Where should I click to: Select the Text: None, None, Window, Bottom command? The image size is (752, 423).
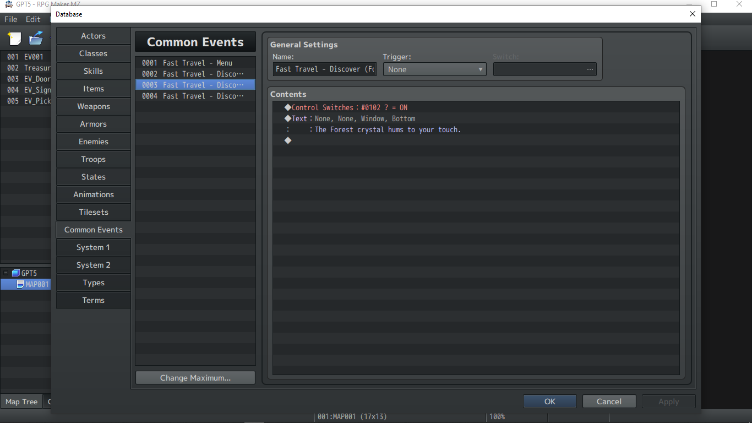[476, 118]
